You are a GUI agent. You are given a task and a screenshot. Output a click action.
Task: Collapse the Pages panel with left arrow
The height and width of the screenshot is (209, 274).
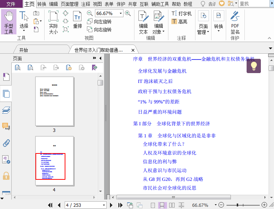(x=100, y=58)
